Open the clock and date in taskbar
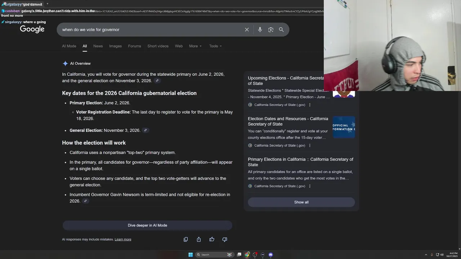Image resolution: width=461 pixels, height=259 pixels. [452, 255]
